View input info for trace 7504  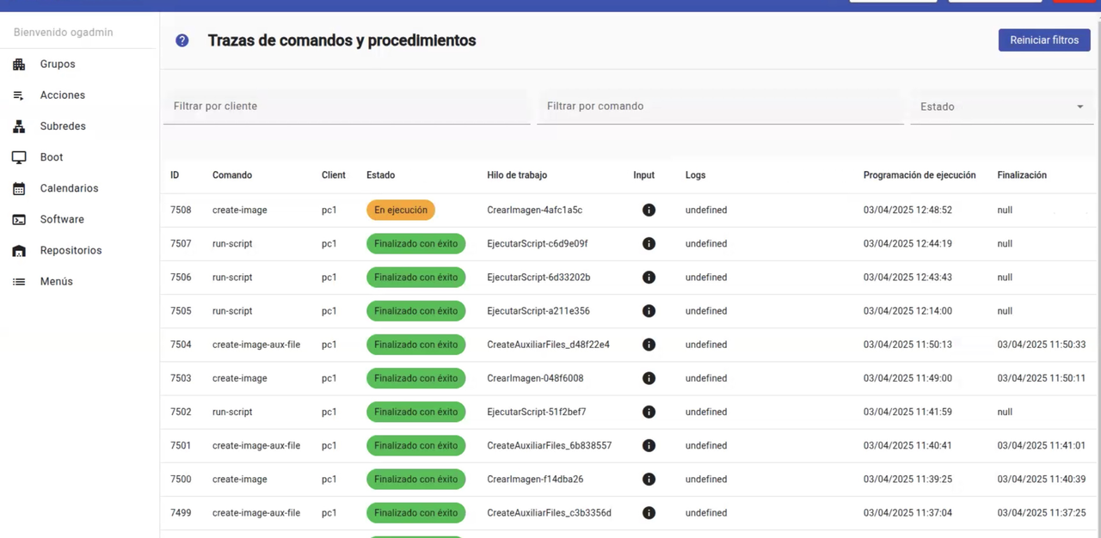pos(649,344)
